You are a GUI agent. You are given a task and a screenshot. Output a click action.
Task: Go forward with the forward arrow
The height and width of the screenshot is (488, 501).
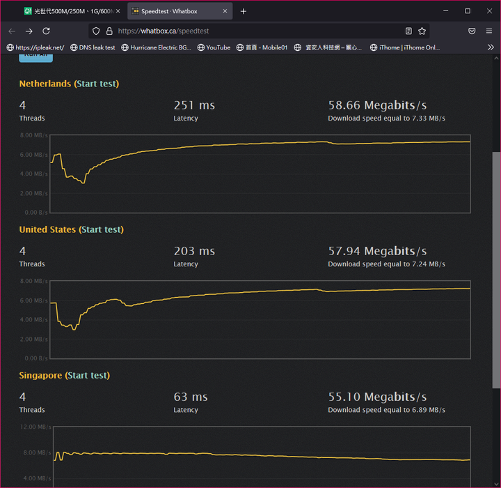[x=29, y=31]
